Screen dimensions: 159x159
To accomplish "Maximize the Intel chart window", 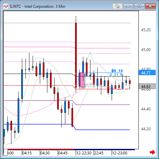I will pyautogui.click(x=139, y=6).
